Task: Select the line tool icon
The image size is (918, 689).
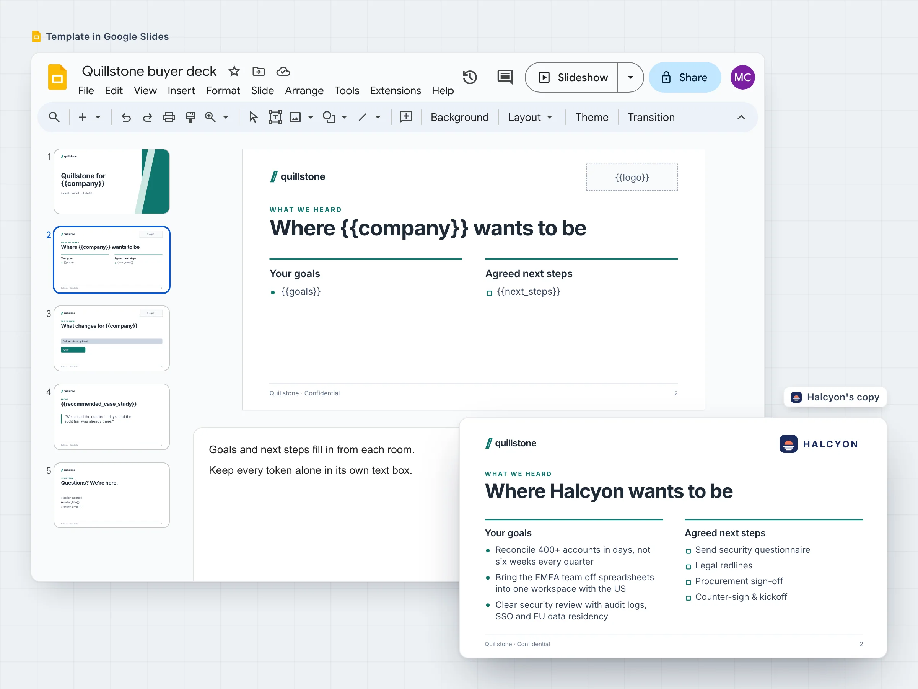Action: [x=363, y=118]
